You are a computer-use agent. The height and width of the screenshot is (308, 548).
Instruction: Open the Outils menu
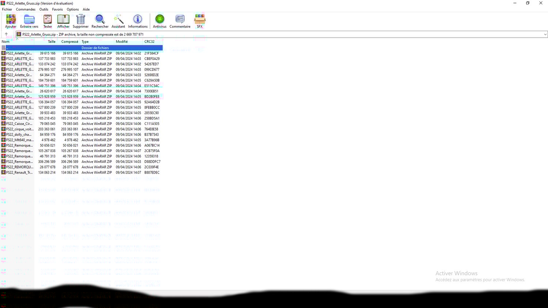tap(44, 9)
